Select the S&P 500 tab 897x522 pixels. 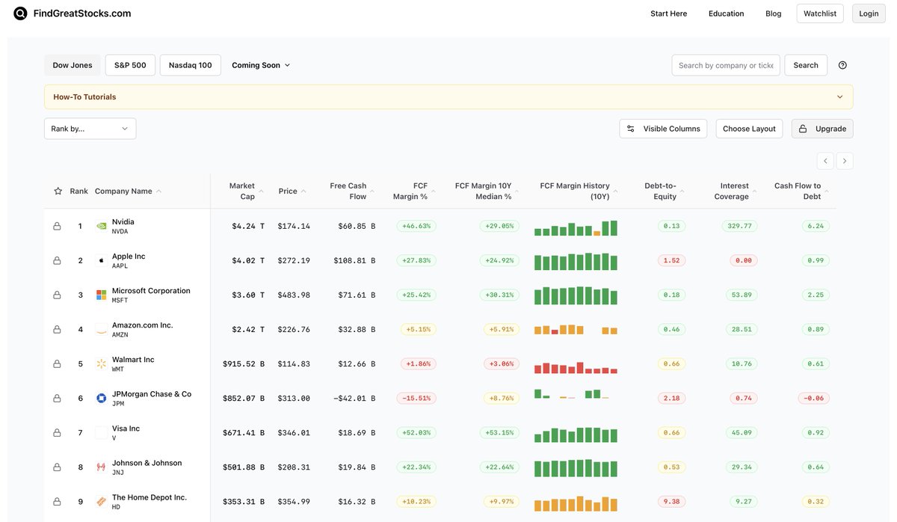130,65
